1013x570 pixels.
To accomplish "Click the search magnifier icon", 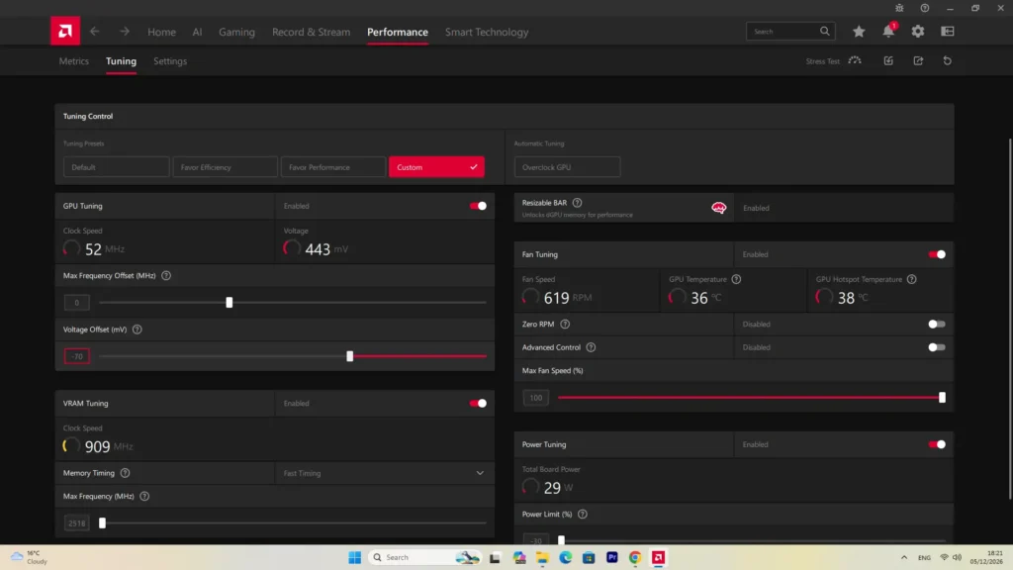I will pyautogui.click(x=825, y=31).
